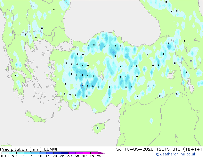The image size is (203, 157).
Task: Select the 30–35 mm purple legend swatch
Action: pos(72,153)
